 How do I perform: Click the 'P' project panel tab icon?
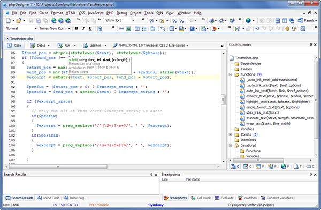coord(273,166)
